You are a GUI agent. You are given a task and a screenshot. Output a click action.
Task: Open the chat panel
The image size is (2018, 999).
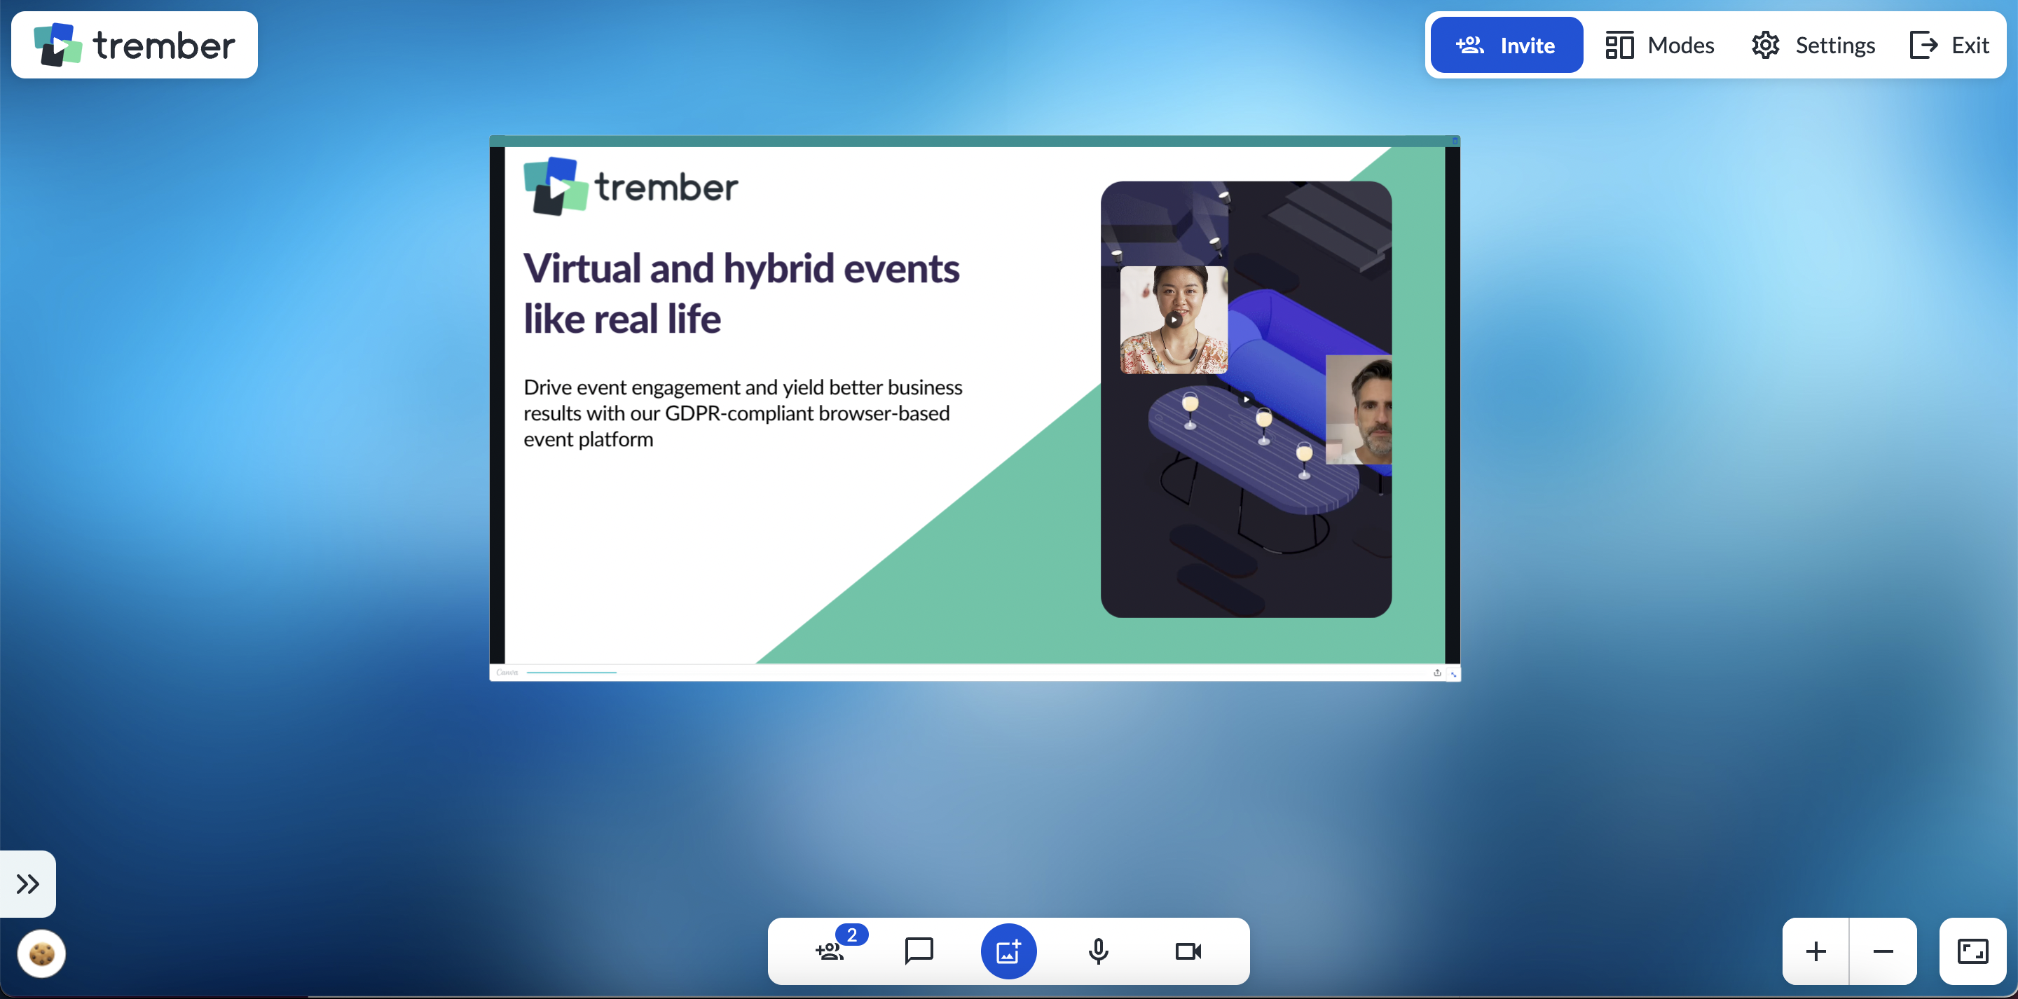(919, 951)
